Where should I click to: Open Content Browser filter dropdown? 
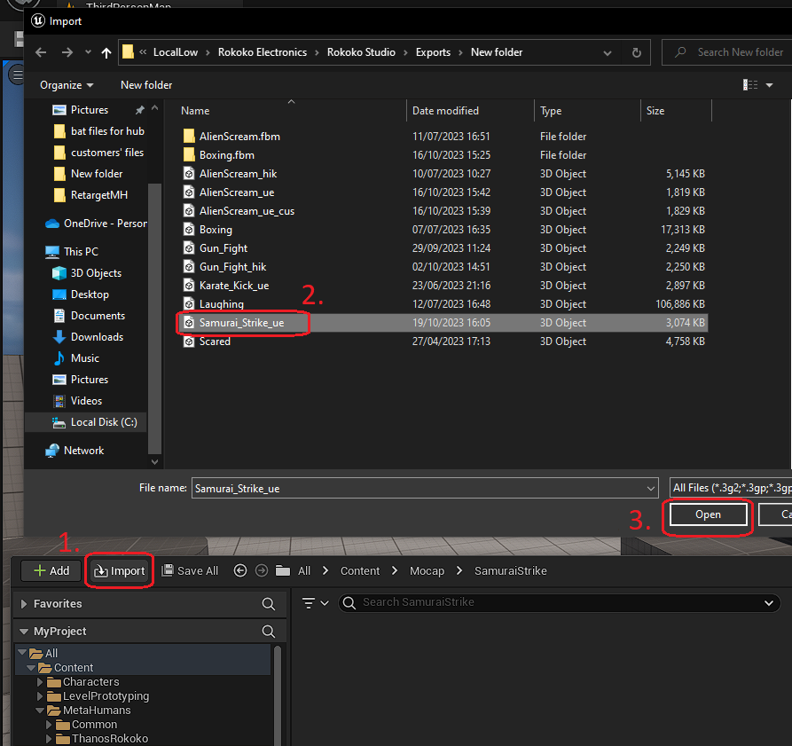pos(316,602)
